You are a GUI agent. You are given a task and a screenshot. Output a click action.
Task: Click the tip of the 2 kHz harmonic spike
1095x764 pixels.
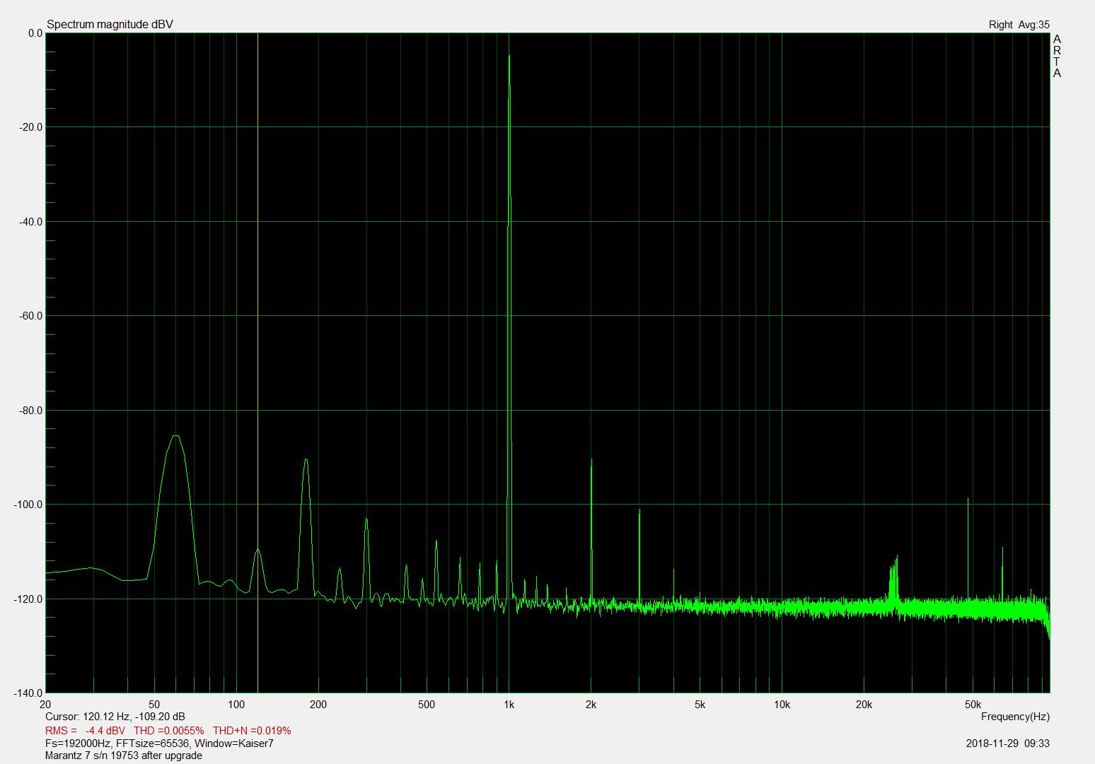tap(591, 459)
